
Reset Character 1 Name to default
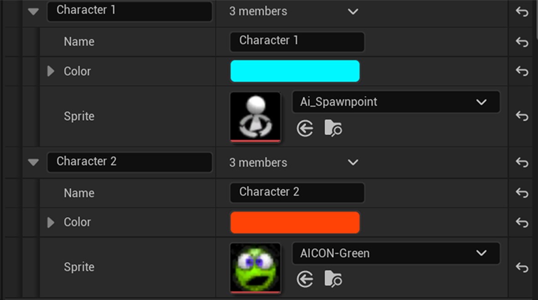[x=522, y=42]
